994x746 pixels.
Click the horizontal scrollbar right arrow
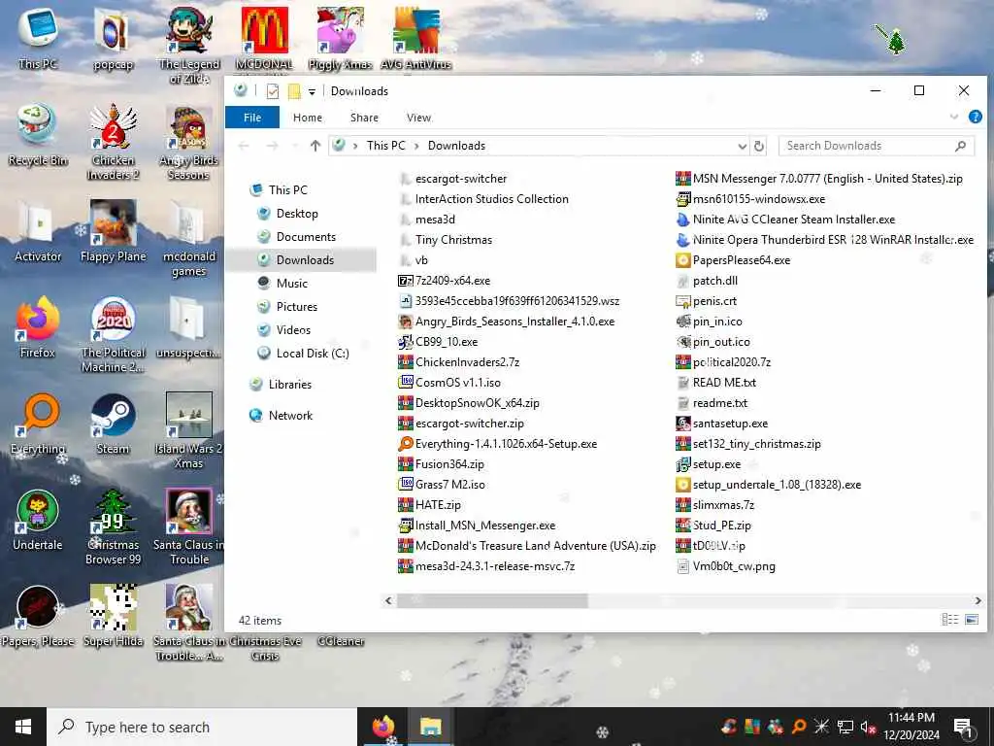[x=978, y=600]
